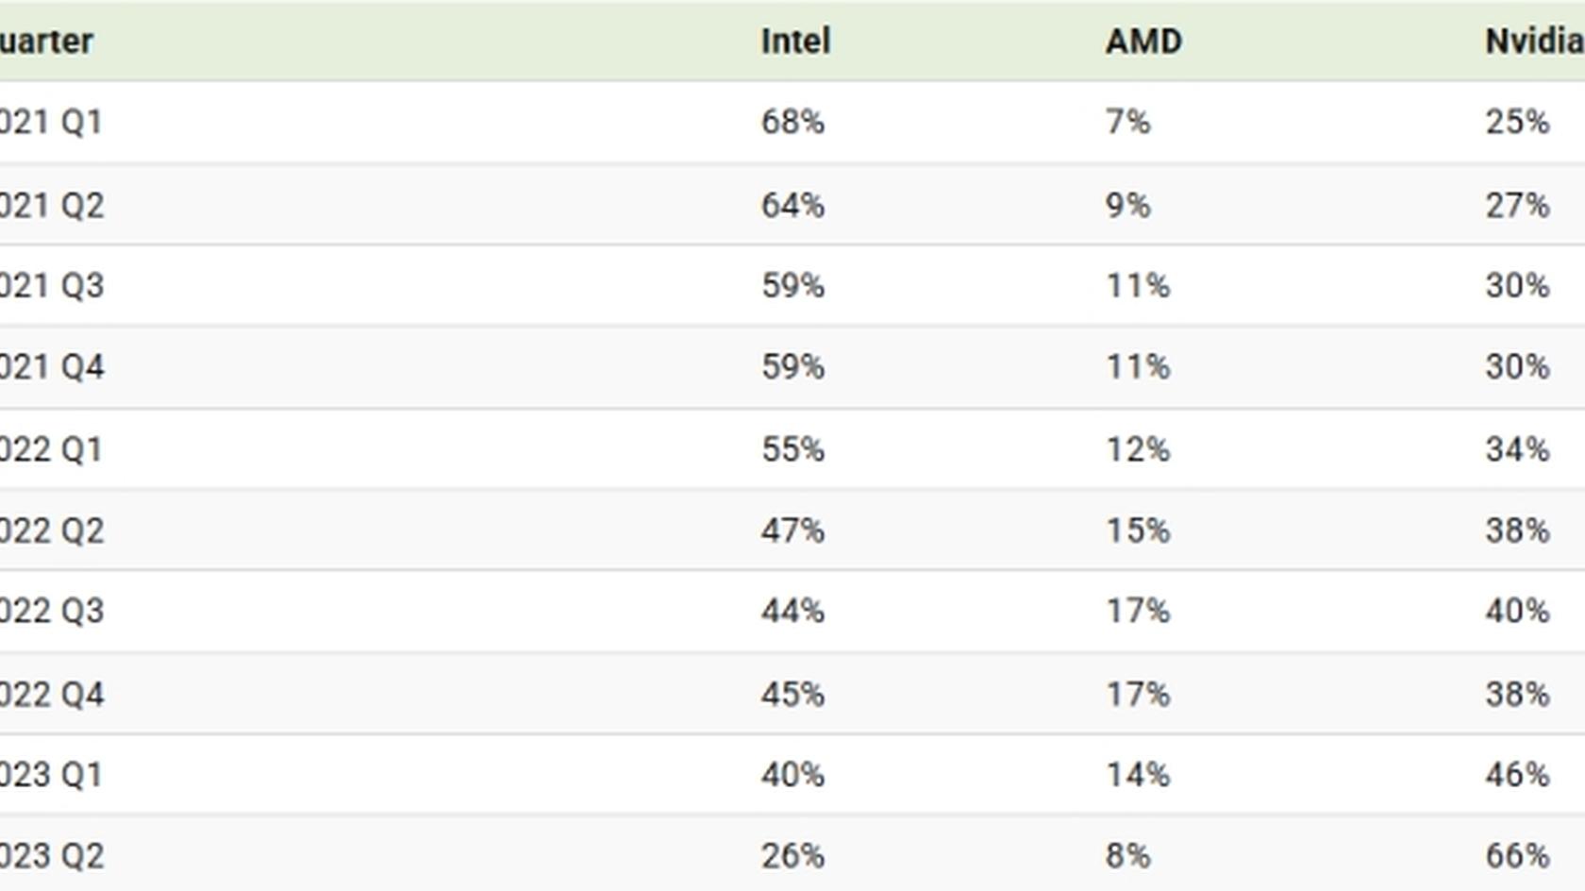This screenshot has width=1585, height=891.
Task: Click the 2022 Q3 row label
Action: tap(51, 612)
